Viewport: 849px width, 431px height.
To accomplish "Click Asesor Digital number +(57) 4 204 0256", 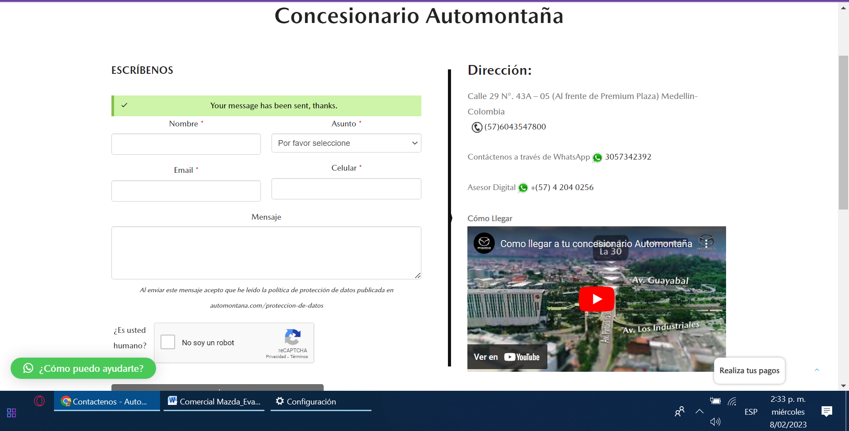I will click(x=562, y=187).
